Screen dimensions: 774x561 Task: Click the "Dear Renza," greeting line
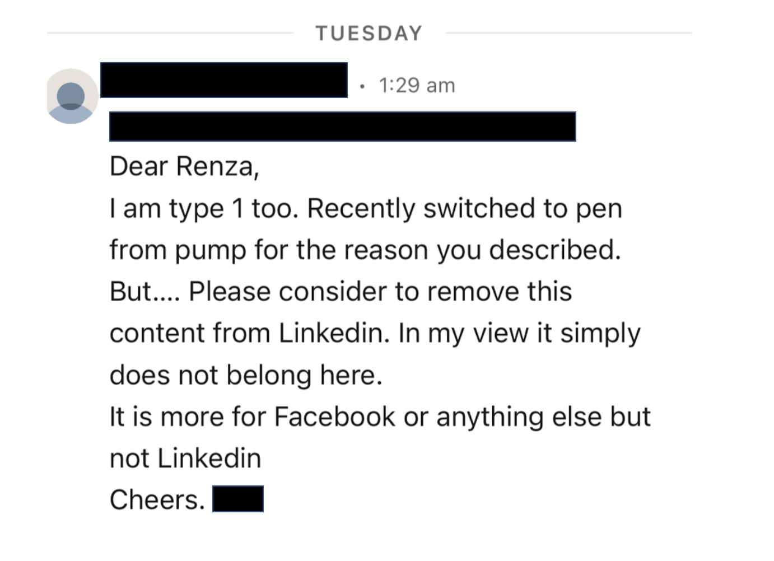[x=184, y=166]
